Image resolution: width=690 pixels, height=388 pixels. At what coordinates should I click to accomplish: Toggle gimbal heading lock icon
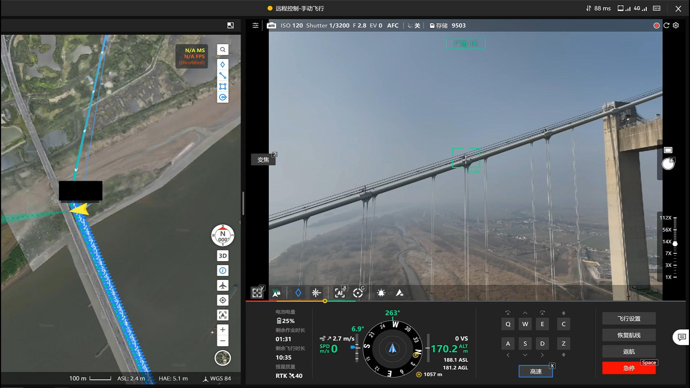276,293
